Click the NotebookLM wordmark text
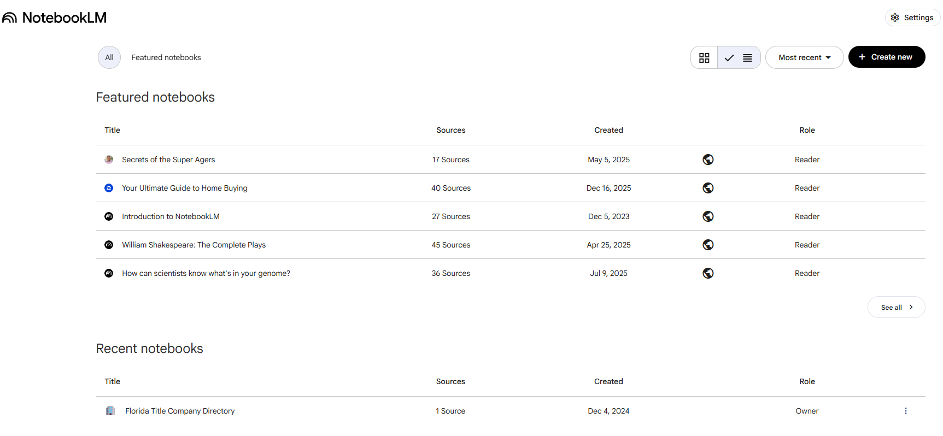Screen dimensions: 943x436 [65, 17]
